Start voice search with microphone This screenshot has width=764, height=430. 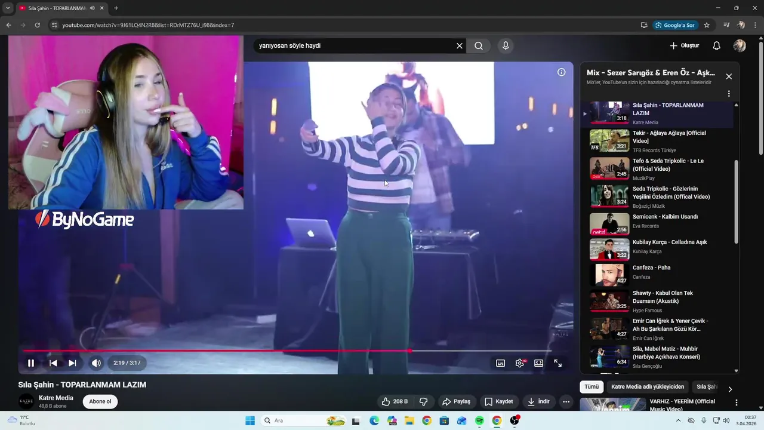[x=506, y=45]
